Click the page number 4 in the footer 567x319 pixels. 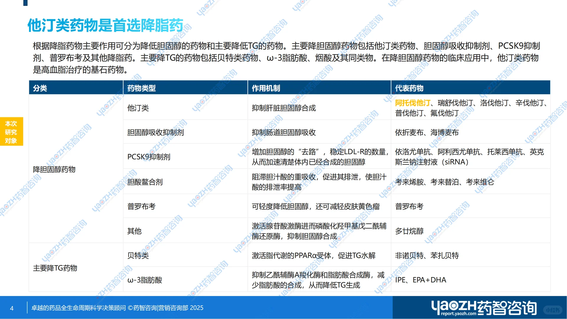coord(12,308)
